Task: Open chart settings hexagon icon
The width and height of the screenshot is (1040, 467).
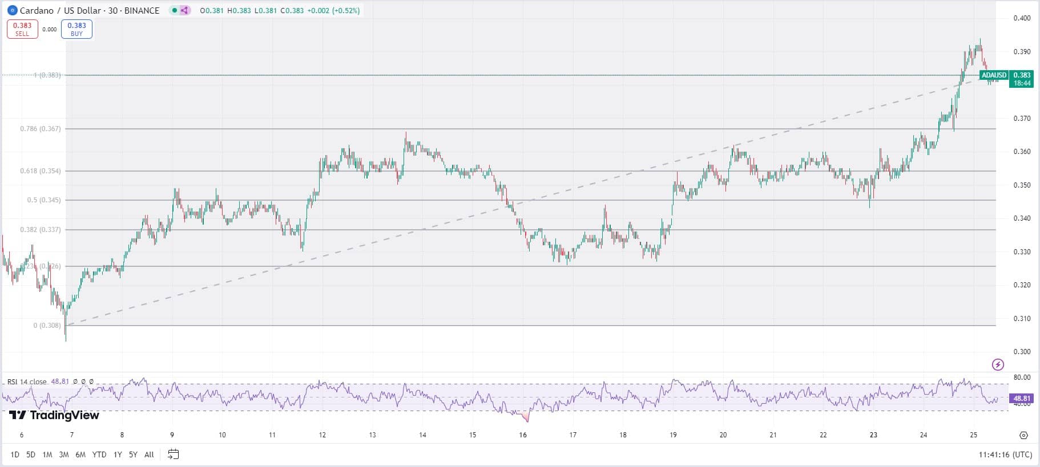Action: tap(1023, 435)
